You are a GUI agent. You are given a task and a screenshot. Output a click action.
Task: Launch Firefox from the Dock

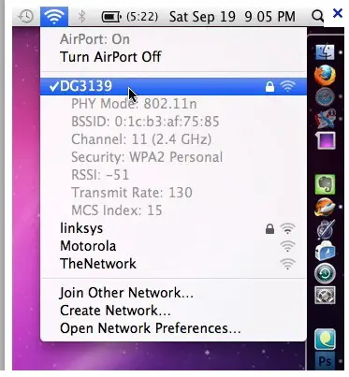tap(325, 75)
